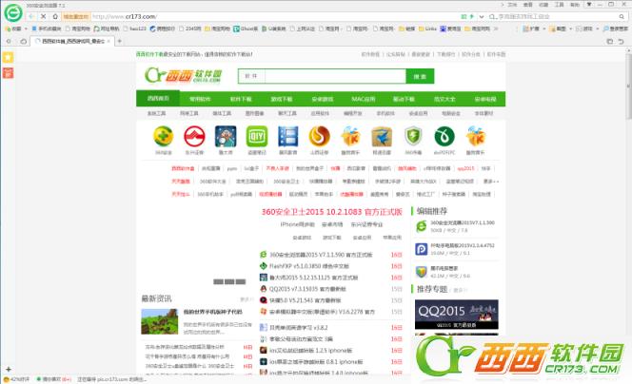Open a new tab with the plus button
Image resolution: width=632 pixels, height=384 pixels.
[x=119, y=41]
